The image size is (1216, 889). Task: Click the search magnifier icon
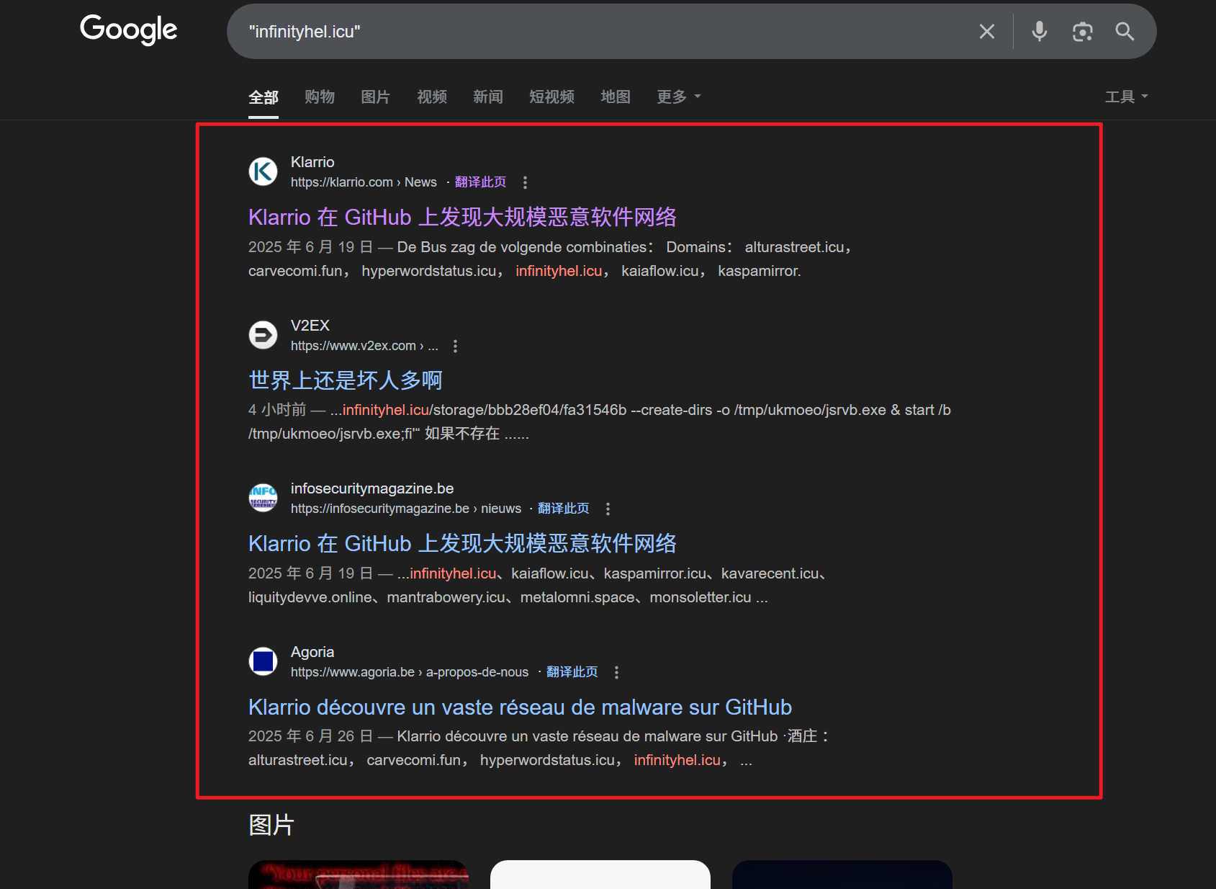[x=1125, y=31]
